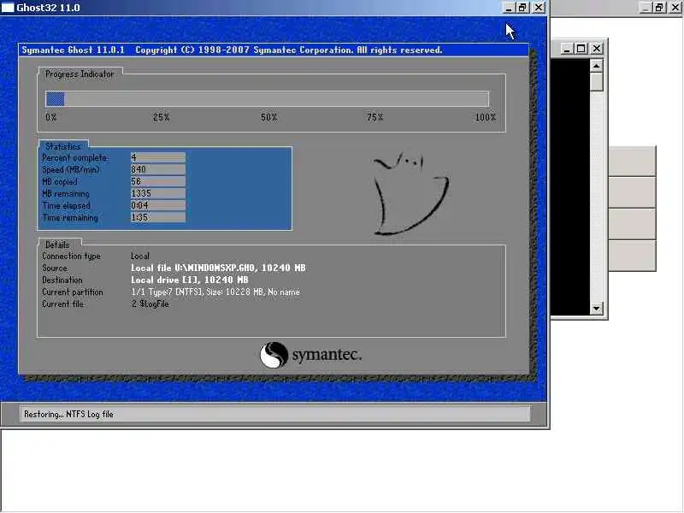Restore the rear background window

click(659, 8)
